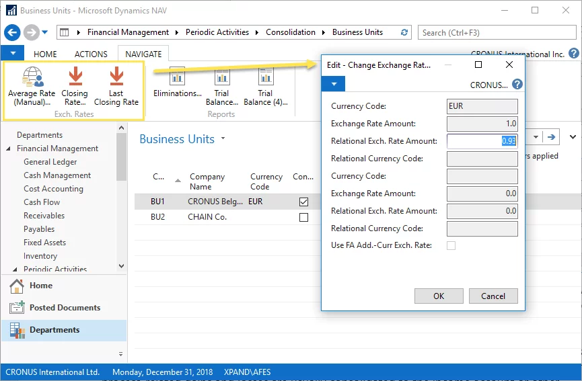
Task: Open the dialog's blue application menu dropdown
Action: click(x=334, y=85)
